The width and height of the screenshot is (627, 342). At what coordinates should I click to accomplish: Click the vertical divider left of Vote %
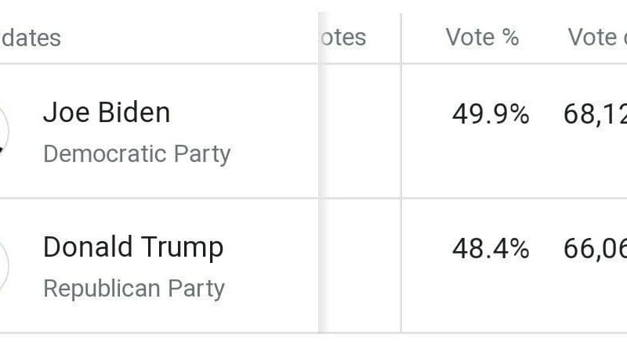click(x=401, y=172)
